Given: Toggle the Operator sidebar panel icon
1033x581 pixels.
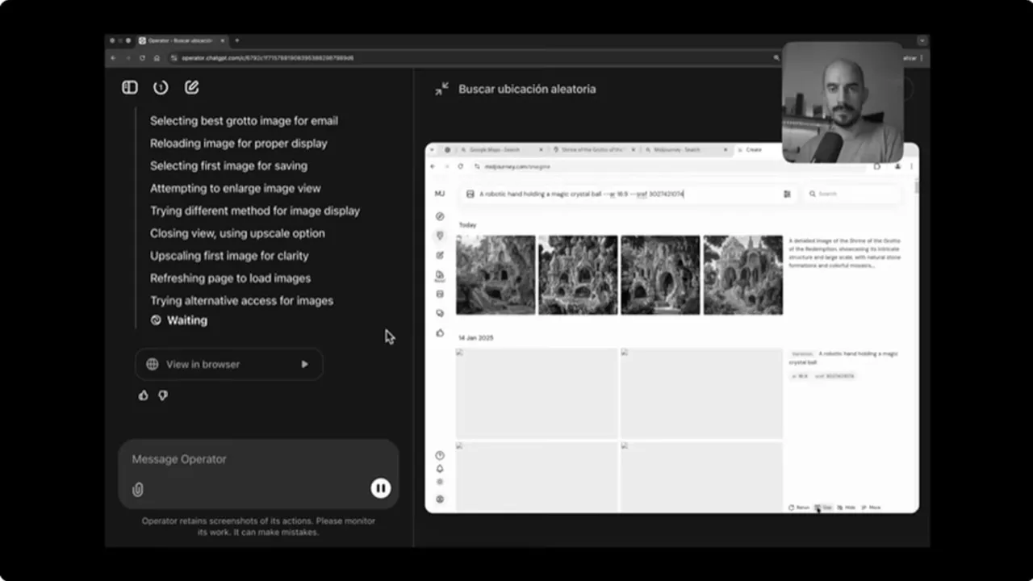Looking at the screenshot, I should point(130,87).
